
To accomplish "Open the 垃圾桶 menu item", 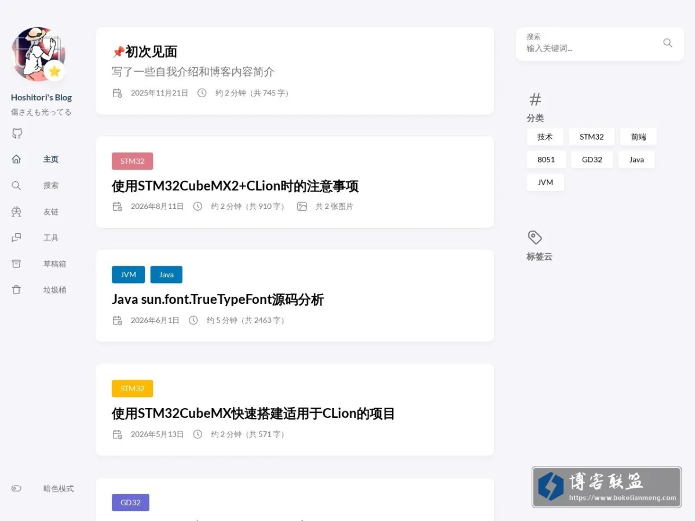I will click(x=54, y=290).
